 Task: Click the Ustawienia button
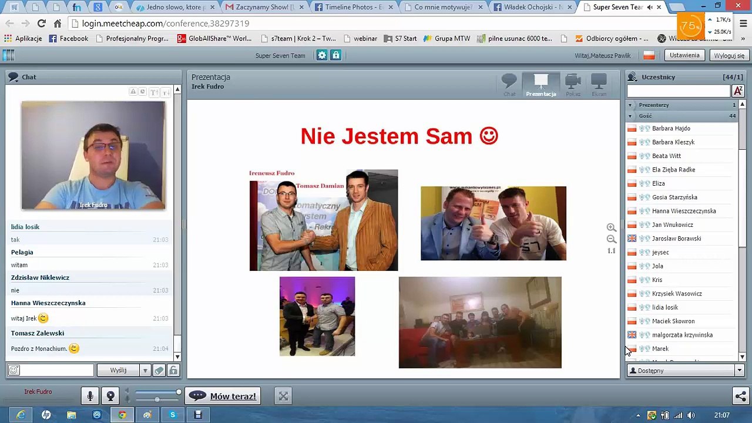[684, 55]
